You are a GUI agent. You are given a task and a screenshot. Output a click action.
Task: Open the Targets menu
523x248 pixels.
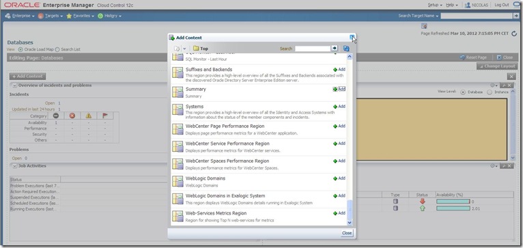pyautogui.click(x=51, y=16)
